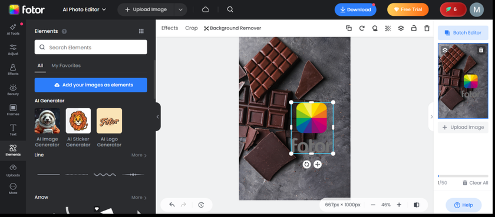Screen dimensions: 495x217
Task: Click the duplicate element icon
Action: point(349,28)
